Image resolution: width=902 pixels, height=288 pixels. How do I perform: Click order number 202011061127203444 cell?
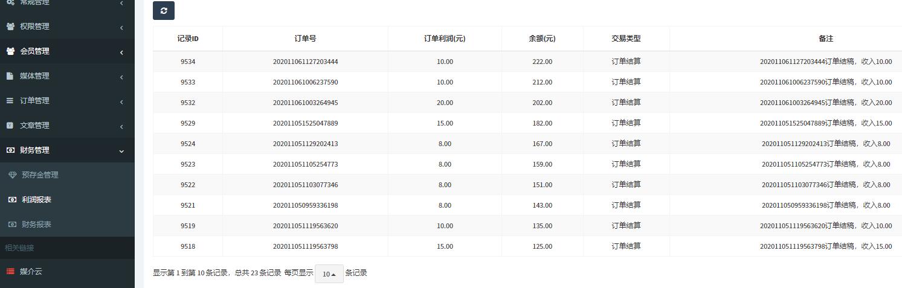pos(305,62)
